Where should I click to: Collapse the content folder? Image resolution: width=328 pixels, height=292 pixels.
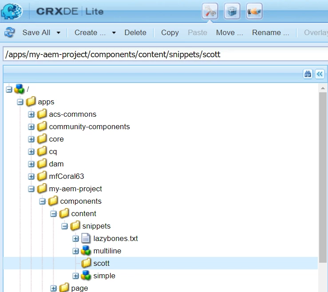[53, 214]
